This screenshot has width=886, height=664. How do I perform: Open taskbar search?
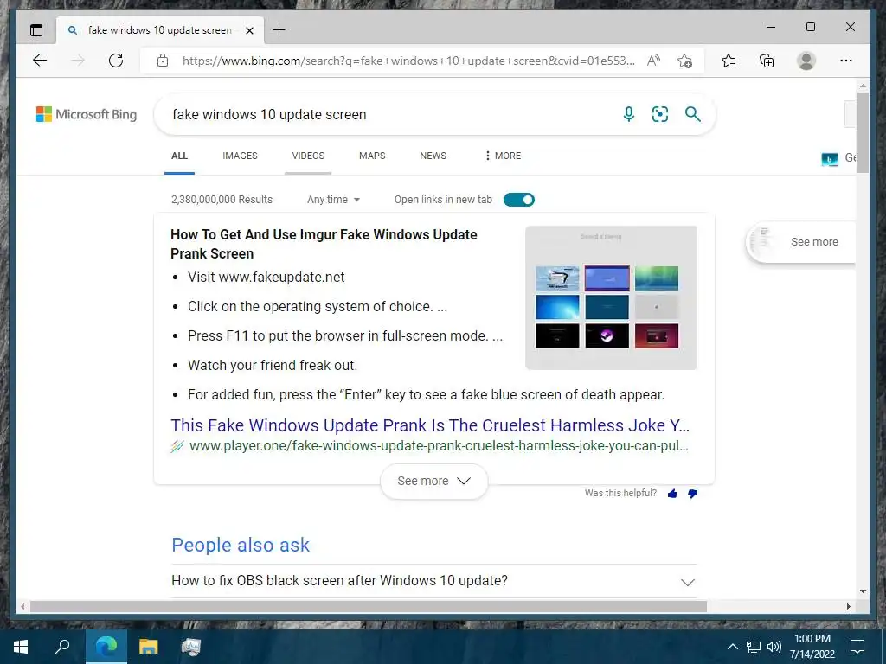(62, 647)
